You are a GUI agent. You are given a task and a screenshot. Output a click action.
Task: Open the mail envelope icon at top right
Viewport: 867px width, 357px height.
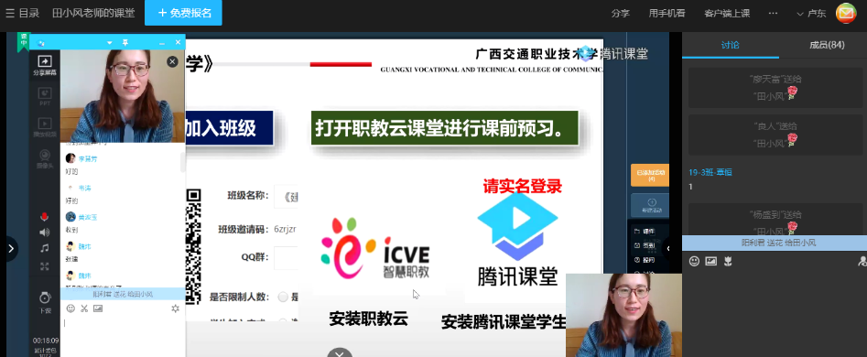click(845, 13)
